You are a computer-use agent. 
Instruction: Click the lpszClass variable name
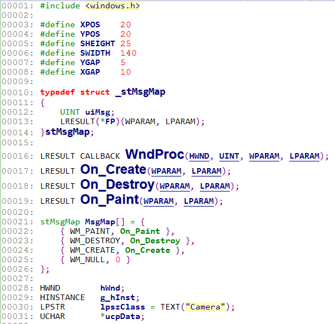(x=122, y=307)
